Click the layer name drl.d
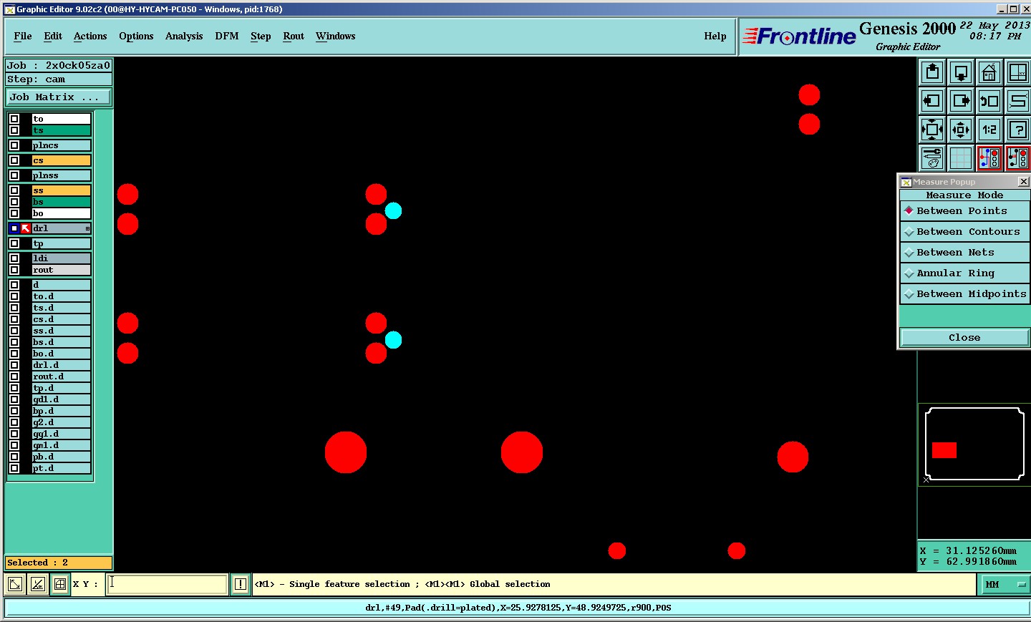1031x622 pixels. click(62, 365)
